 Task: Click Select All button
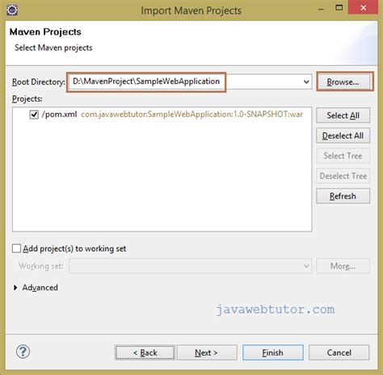[x=343, y=115]
